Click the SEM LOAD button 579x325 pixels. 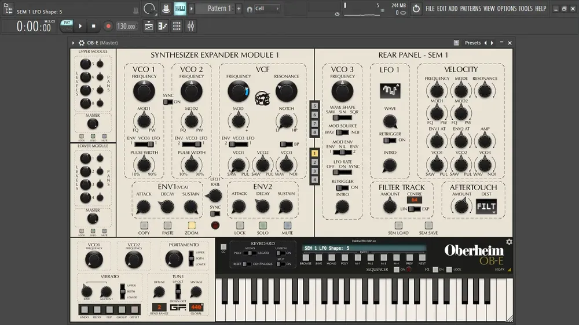[x=398, y=226]
